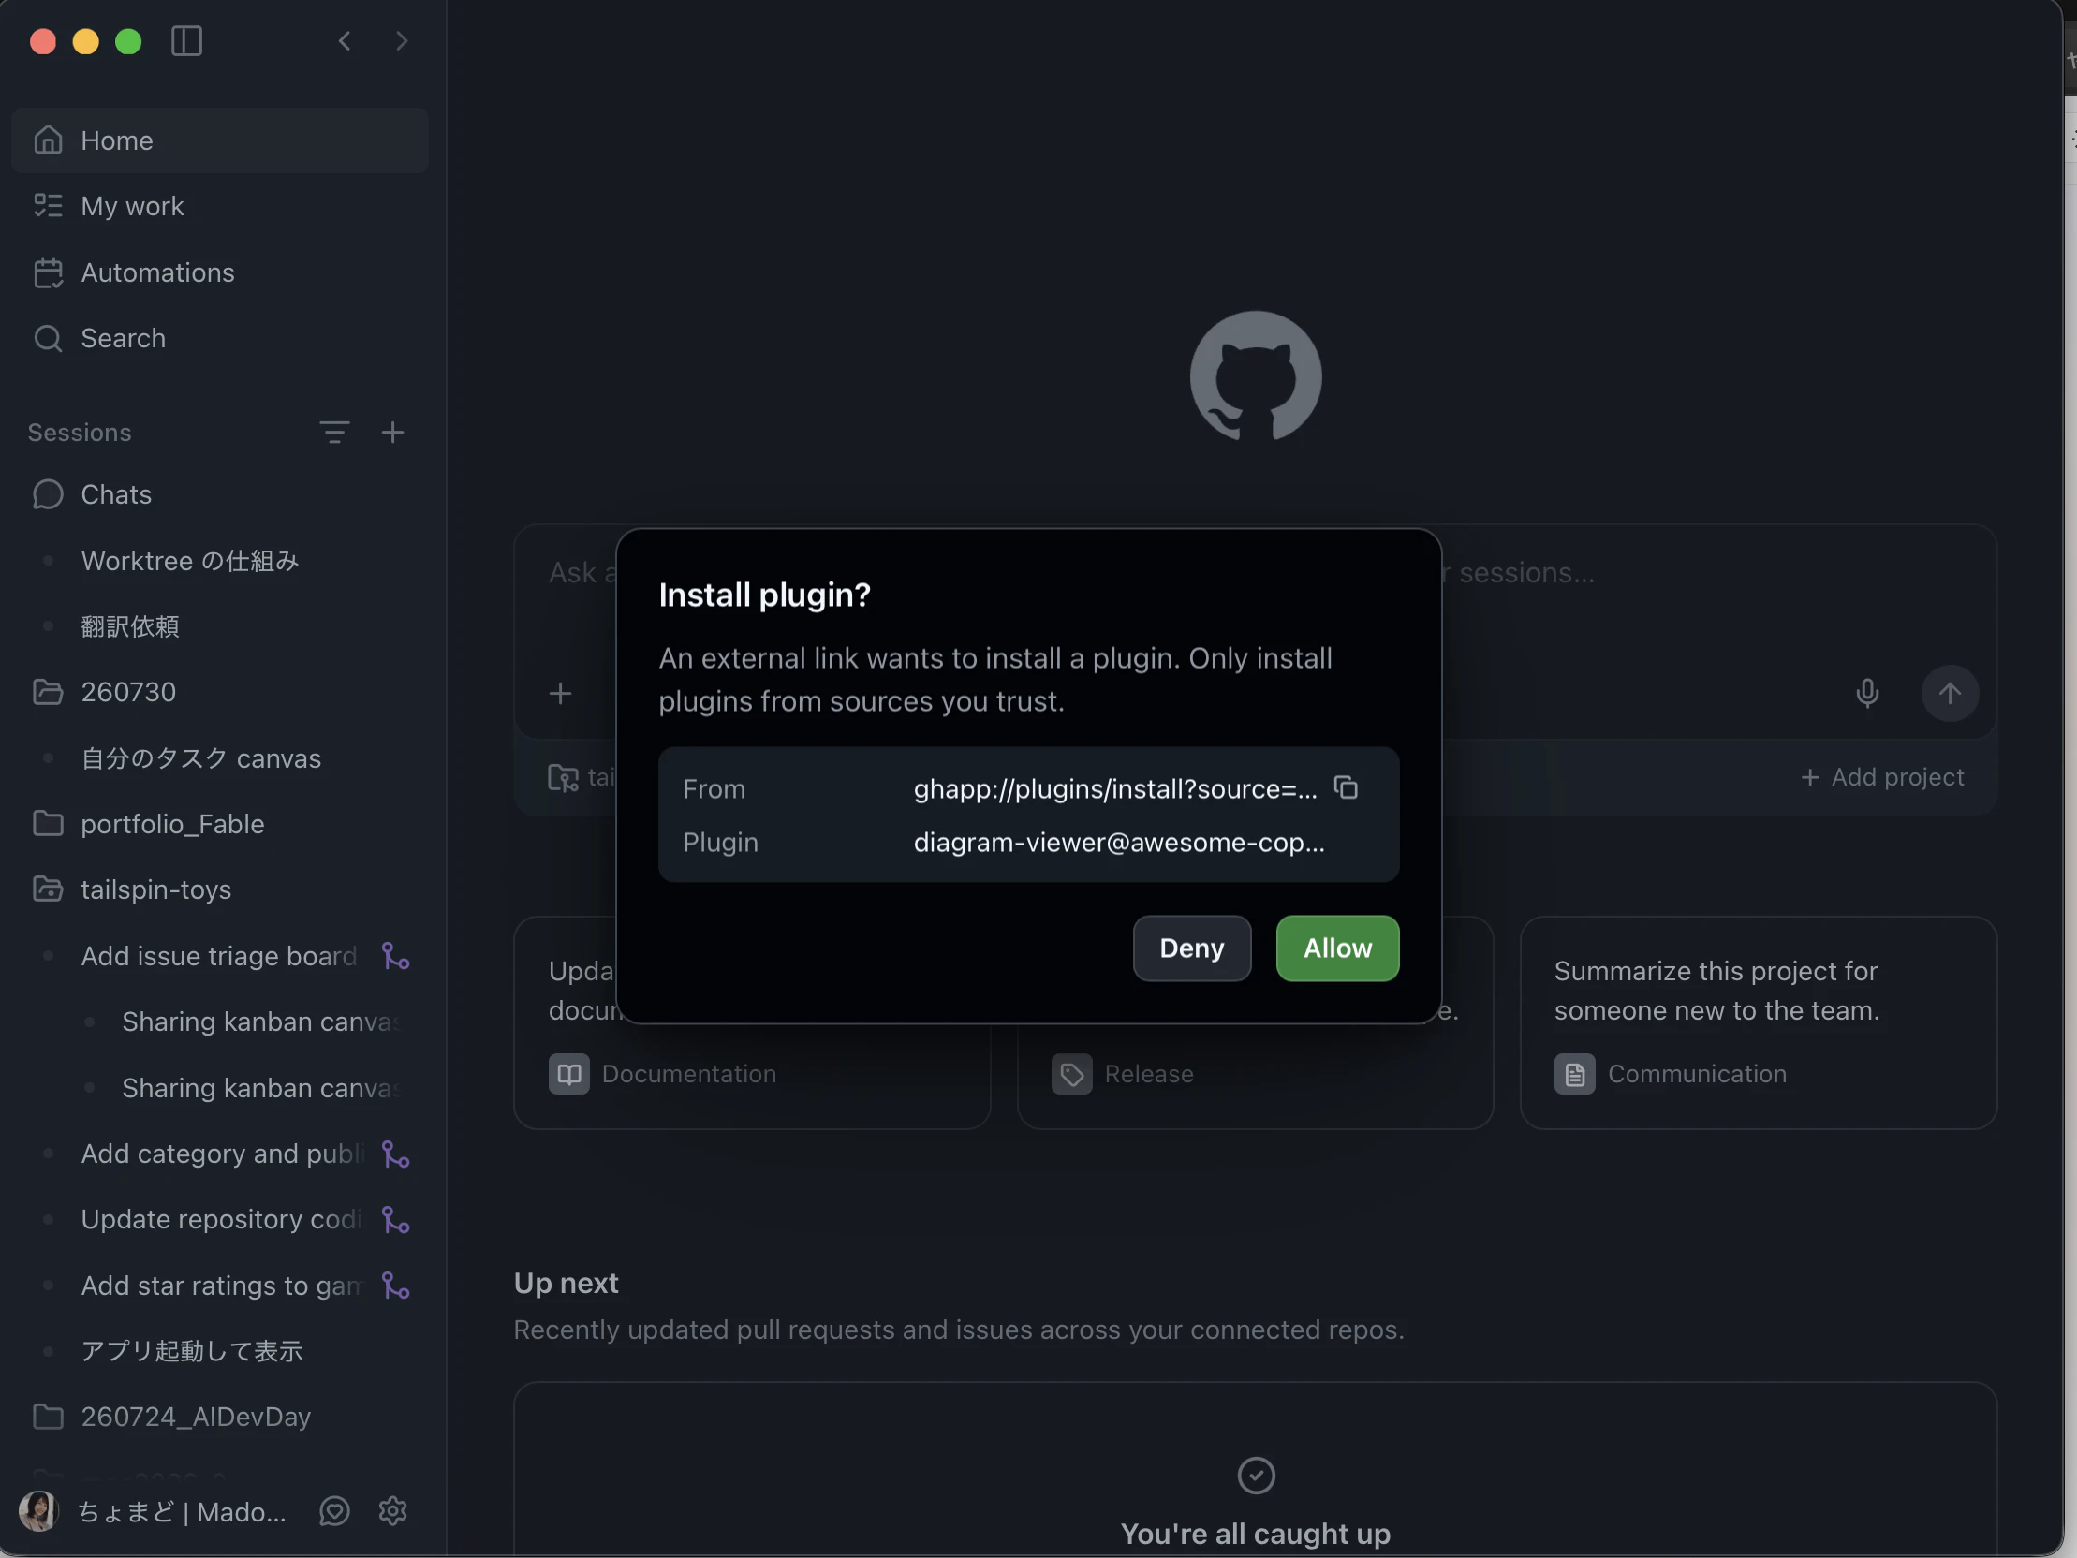Open the Add issue triage board session
The width and height of the screenshot is (2077, 1558).
pyautogui.click(x=219, y=956)
